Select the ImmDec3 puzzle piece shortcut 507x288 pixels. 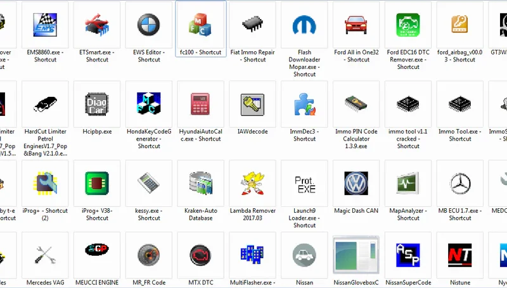pyautogui.click(x=304, y=104)
